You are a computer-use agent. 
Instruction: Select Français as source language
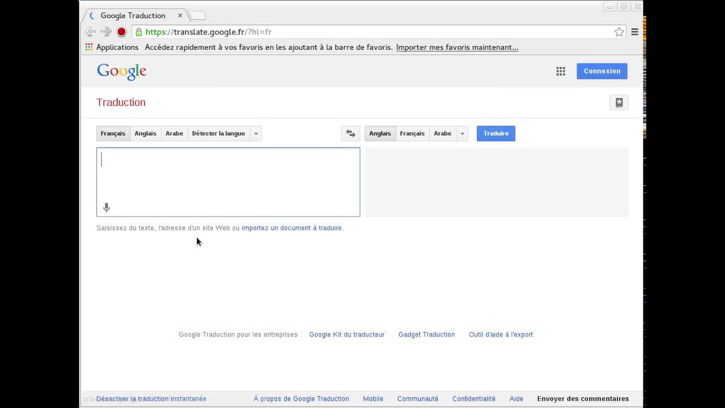click(x=113, y=133)
